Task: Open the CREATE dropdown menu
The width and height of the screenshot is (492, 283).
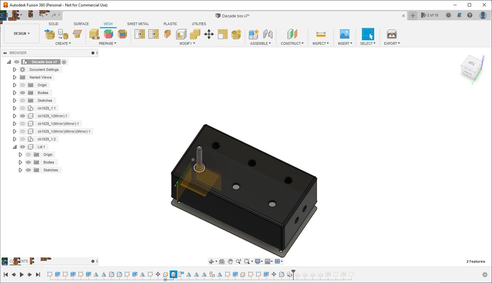Action: [x=63, y=43]
